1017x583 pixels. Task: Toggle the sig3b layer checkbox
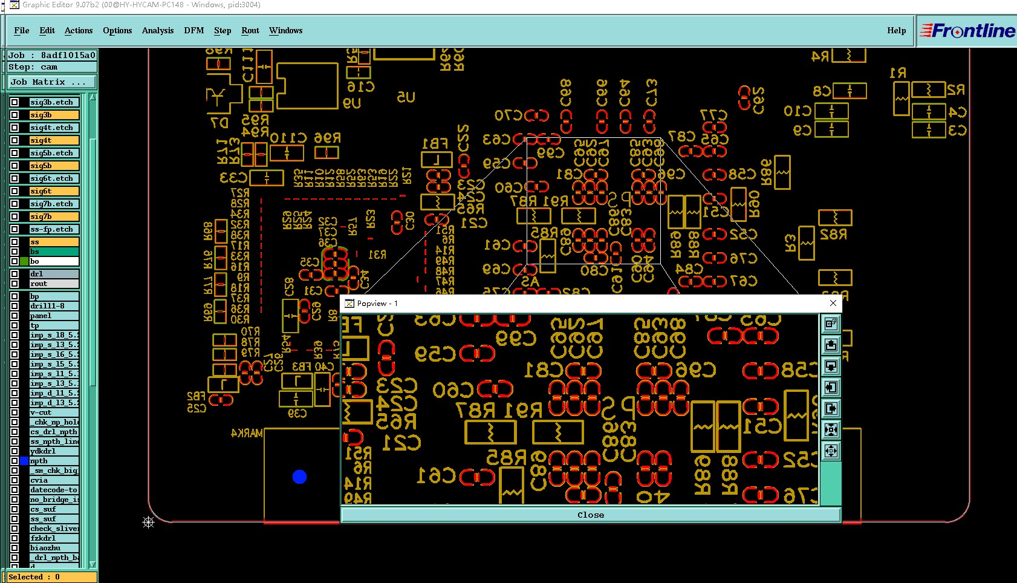click(15, 115)
